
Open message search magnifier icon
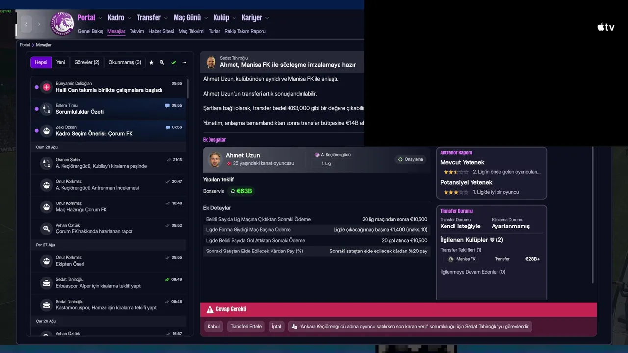[x=162, y=62]
